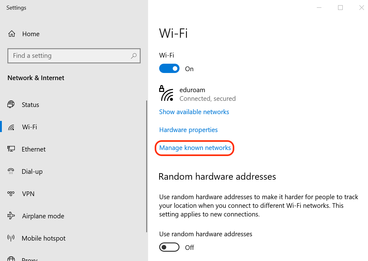Open Ethernet settings page

tap(34, 149)
